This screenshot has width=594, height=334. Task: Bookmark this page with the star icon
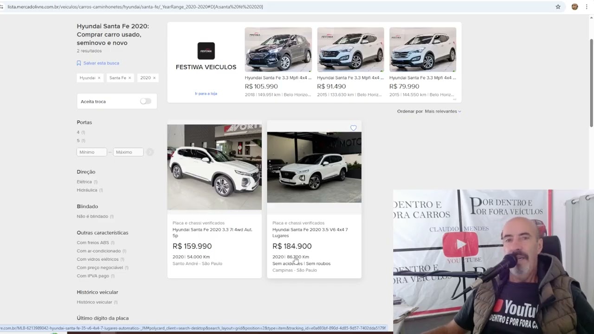[558, 7]
